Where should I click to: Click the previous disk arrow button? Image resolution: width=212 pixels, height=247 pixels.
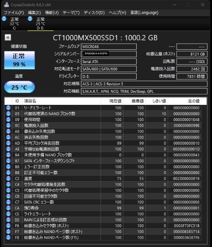click(x=8, y=37)
